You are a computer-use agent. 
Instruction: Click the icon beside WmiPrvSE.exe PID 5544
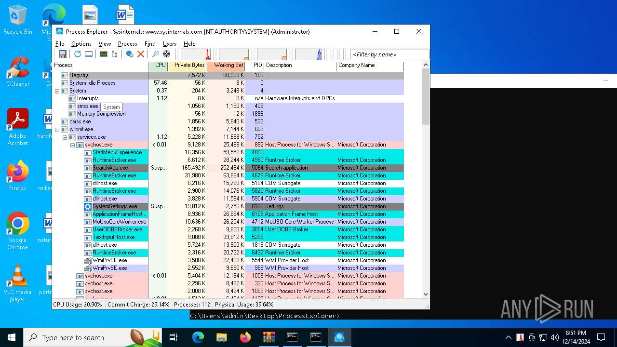[x=87, y=260]
